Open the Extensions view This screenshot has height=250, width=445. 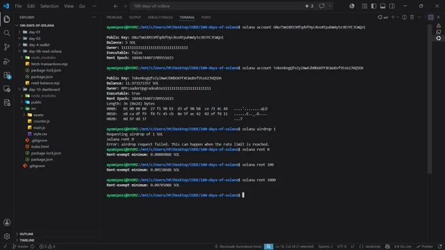tap(7, 75)
